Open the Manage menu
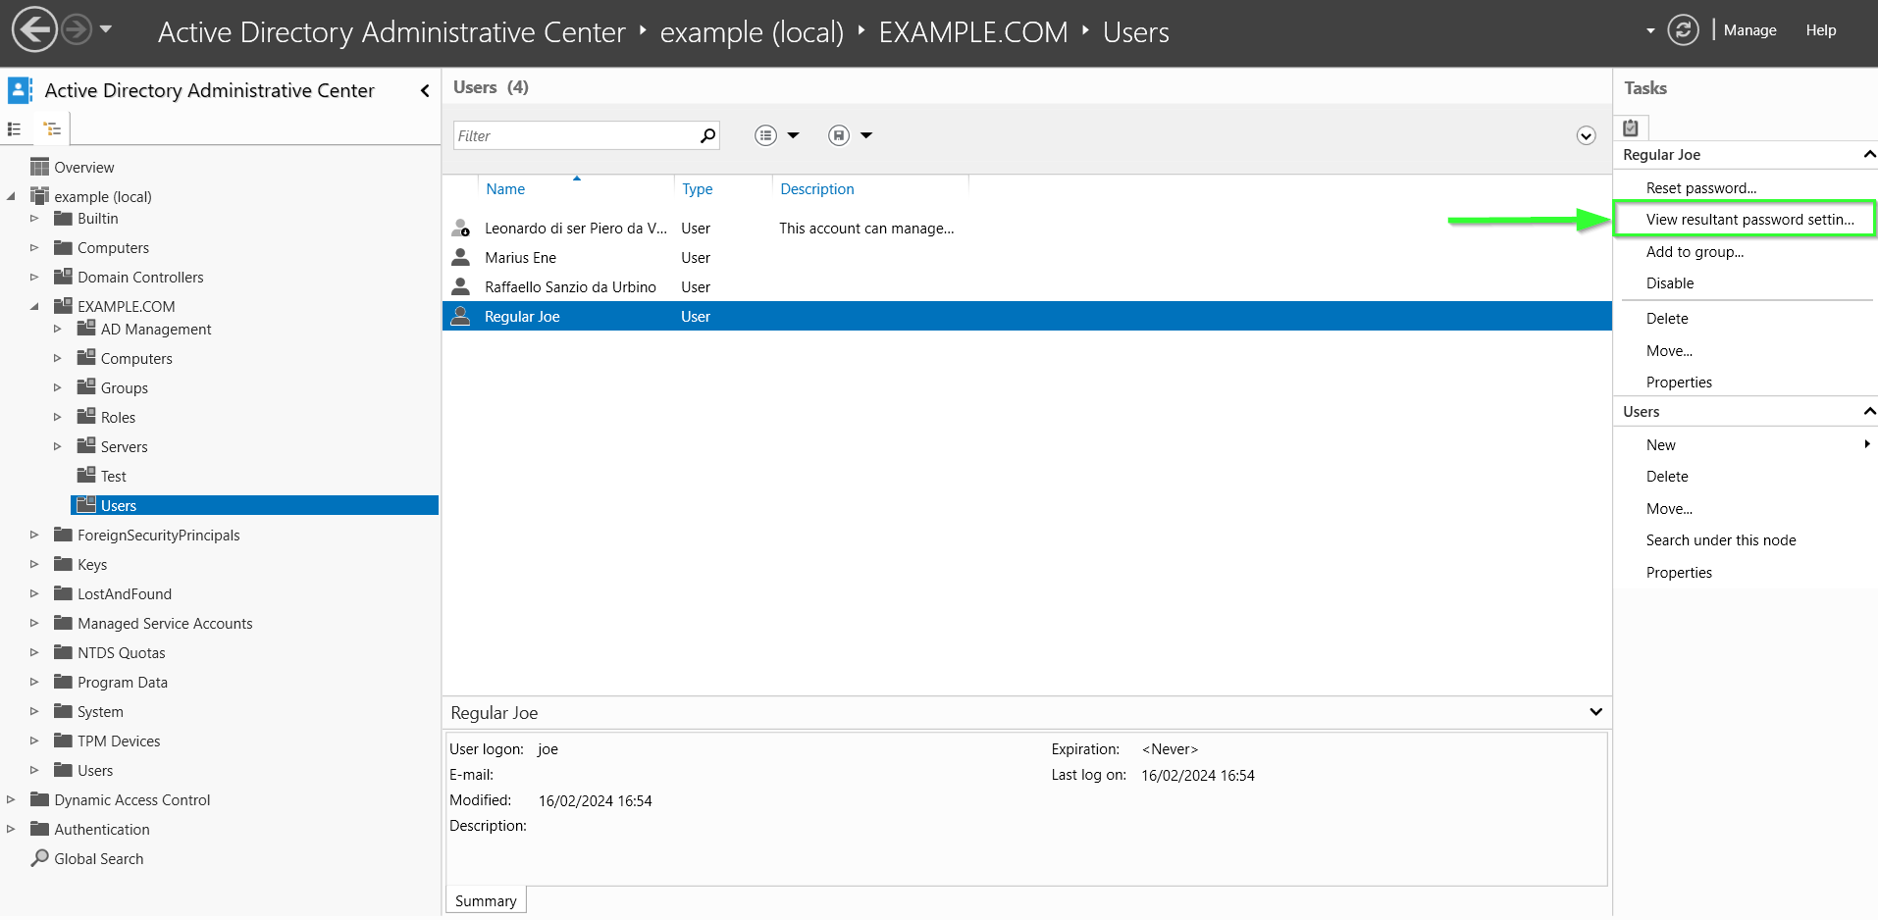This screenshot has width=1878, height=920. [1749, 30]
